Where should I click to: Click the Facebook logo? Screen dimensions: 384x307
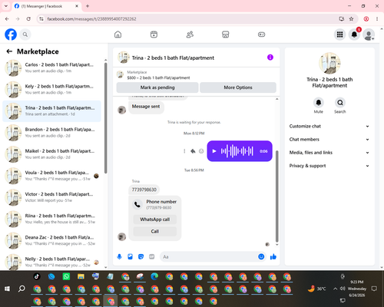pyautogui.click(x=11, y=35)
